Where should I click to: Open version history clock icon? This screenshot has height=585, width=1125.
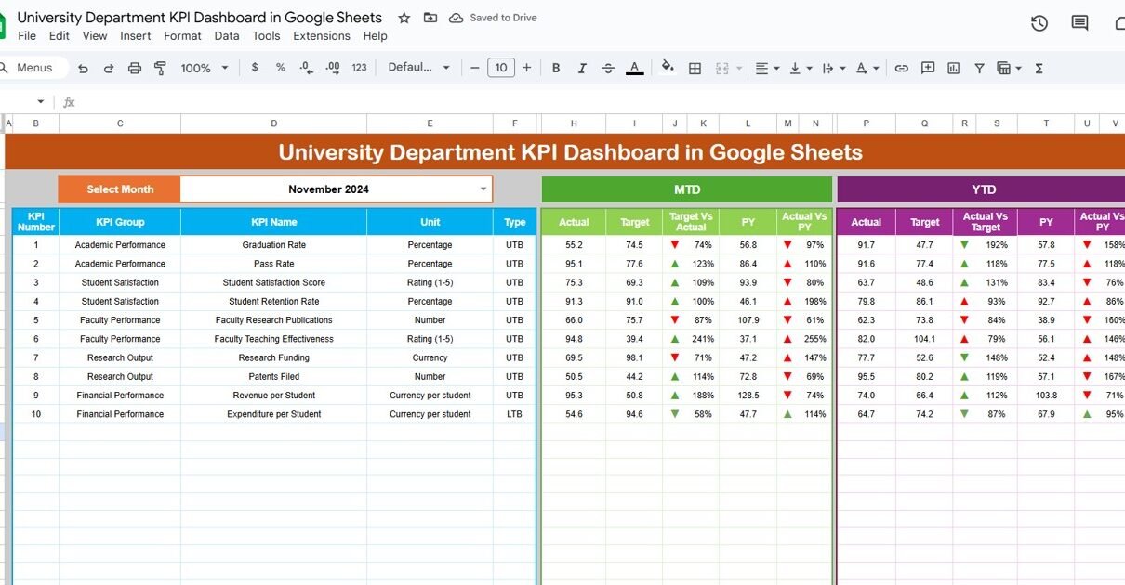(1039, 23)
